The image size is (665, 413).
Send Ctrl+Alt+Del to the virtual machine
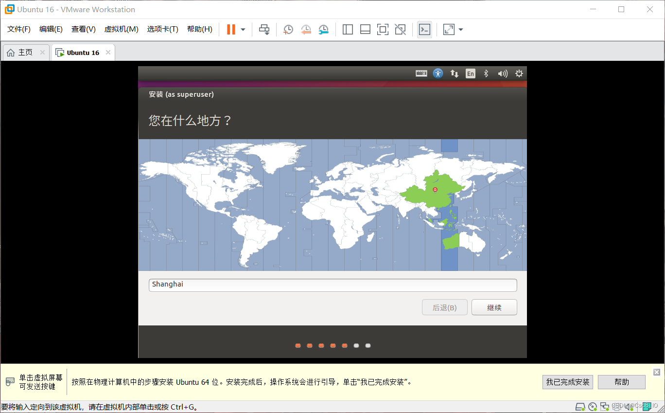coord(264,30)
